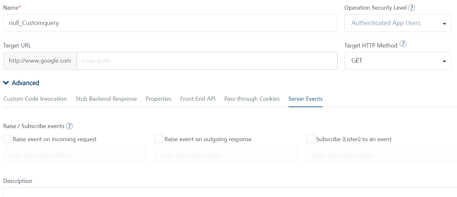
Task: Click help icon beside Operation Security Level
Action: 412,8
